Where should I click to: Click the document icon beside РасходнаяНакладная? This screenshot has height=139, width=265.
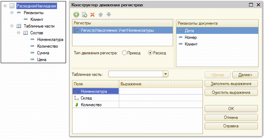tap(12, 6)
